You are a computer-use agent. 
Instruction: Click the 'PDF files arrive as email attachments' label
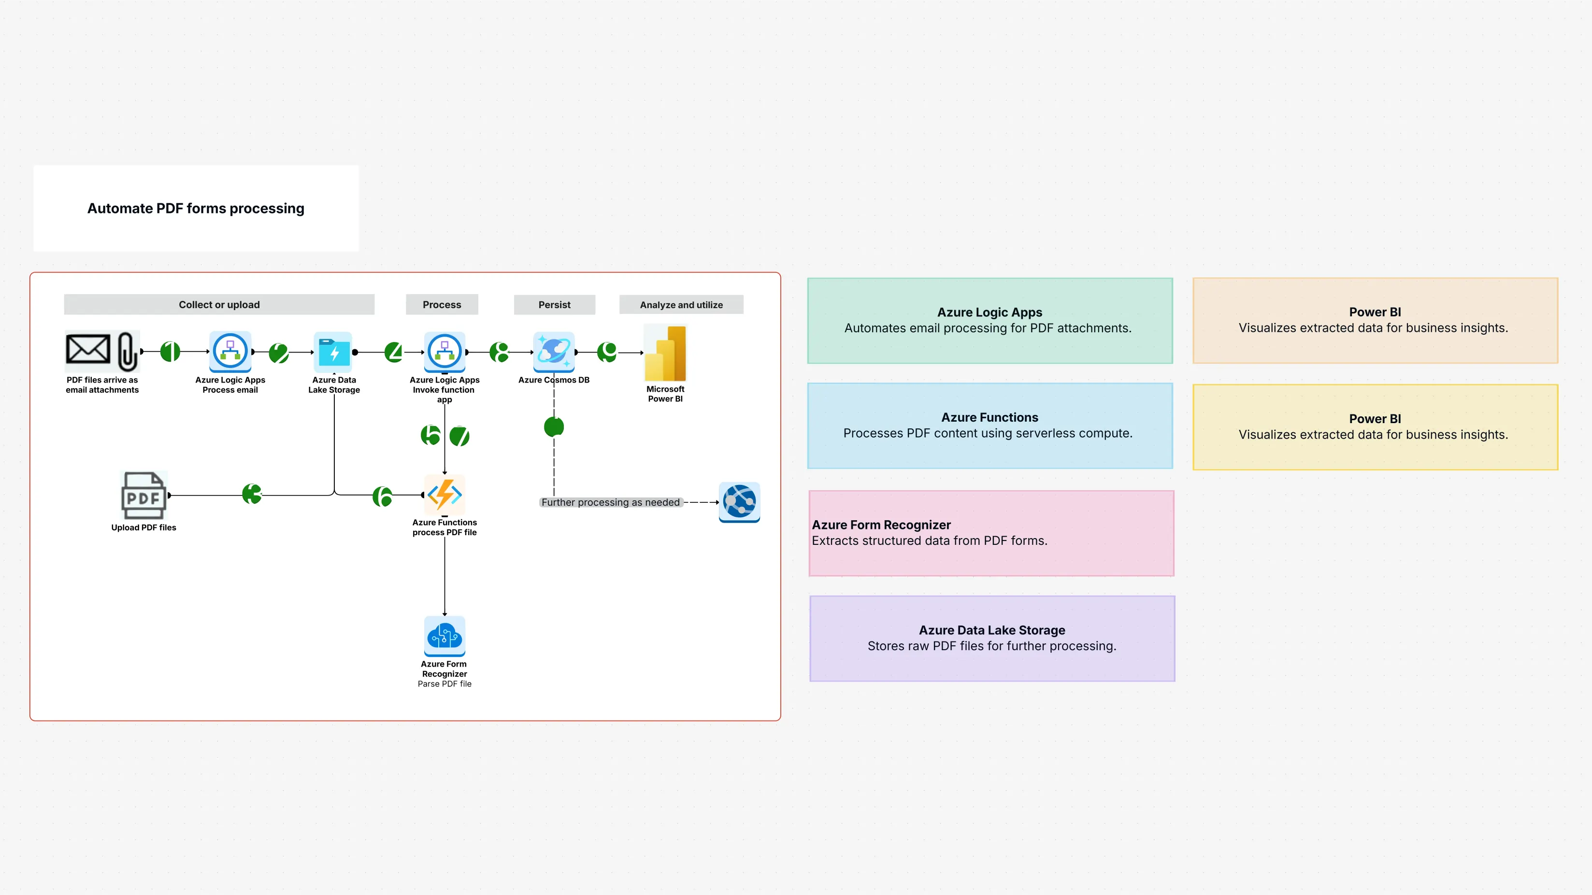[x=102, y=385]
